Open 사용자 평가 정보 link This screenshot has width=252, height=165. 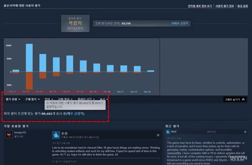click(x=225, y=6)
